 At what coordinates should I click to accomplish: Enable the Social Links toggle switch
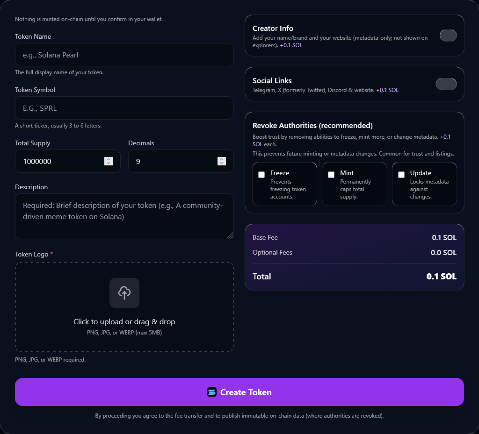pyautogui.click(x=446, y=84)
